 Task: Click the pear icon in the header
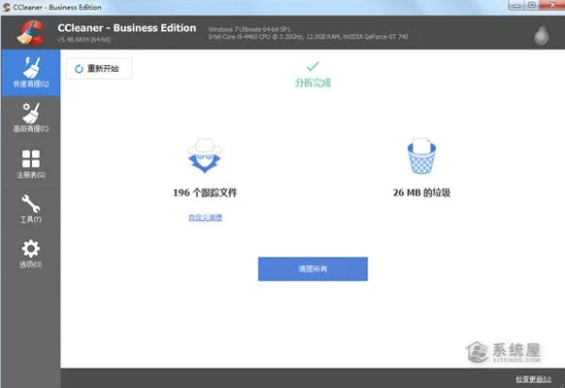point(541,35)
